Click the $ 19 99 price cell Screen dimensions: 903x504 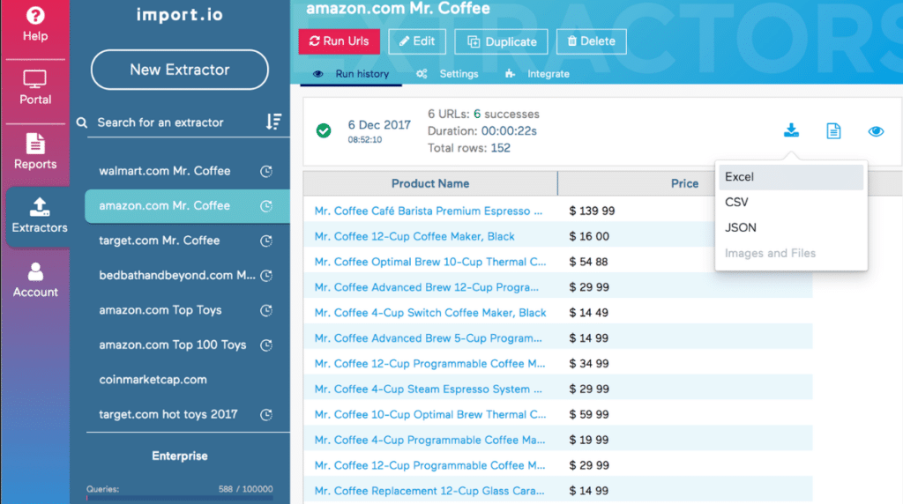(x=588, y=441)
